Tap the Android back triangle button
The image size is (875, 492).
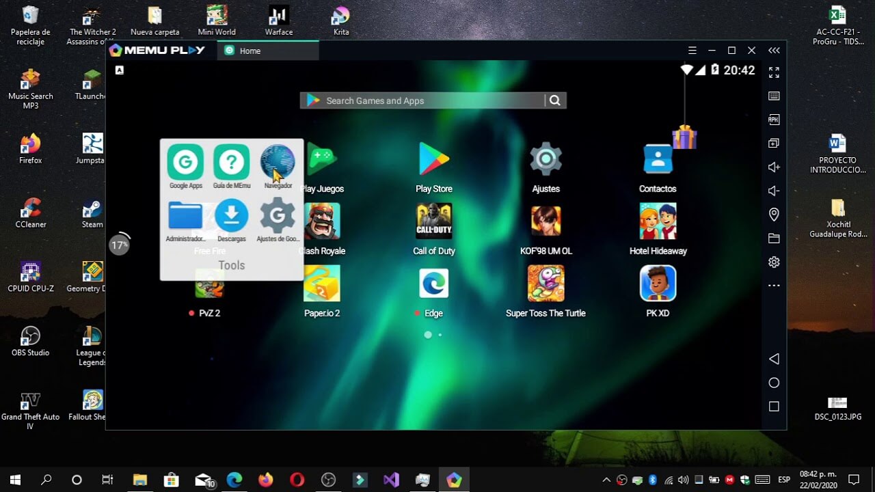pos(774,359)
